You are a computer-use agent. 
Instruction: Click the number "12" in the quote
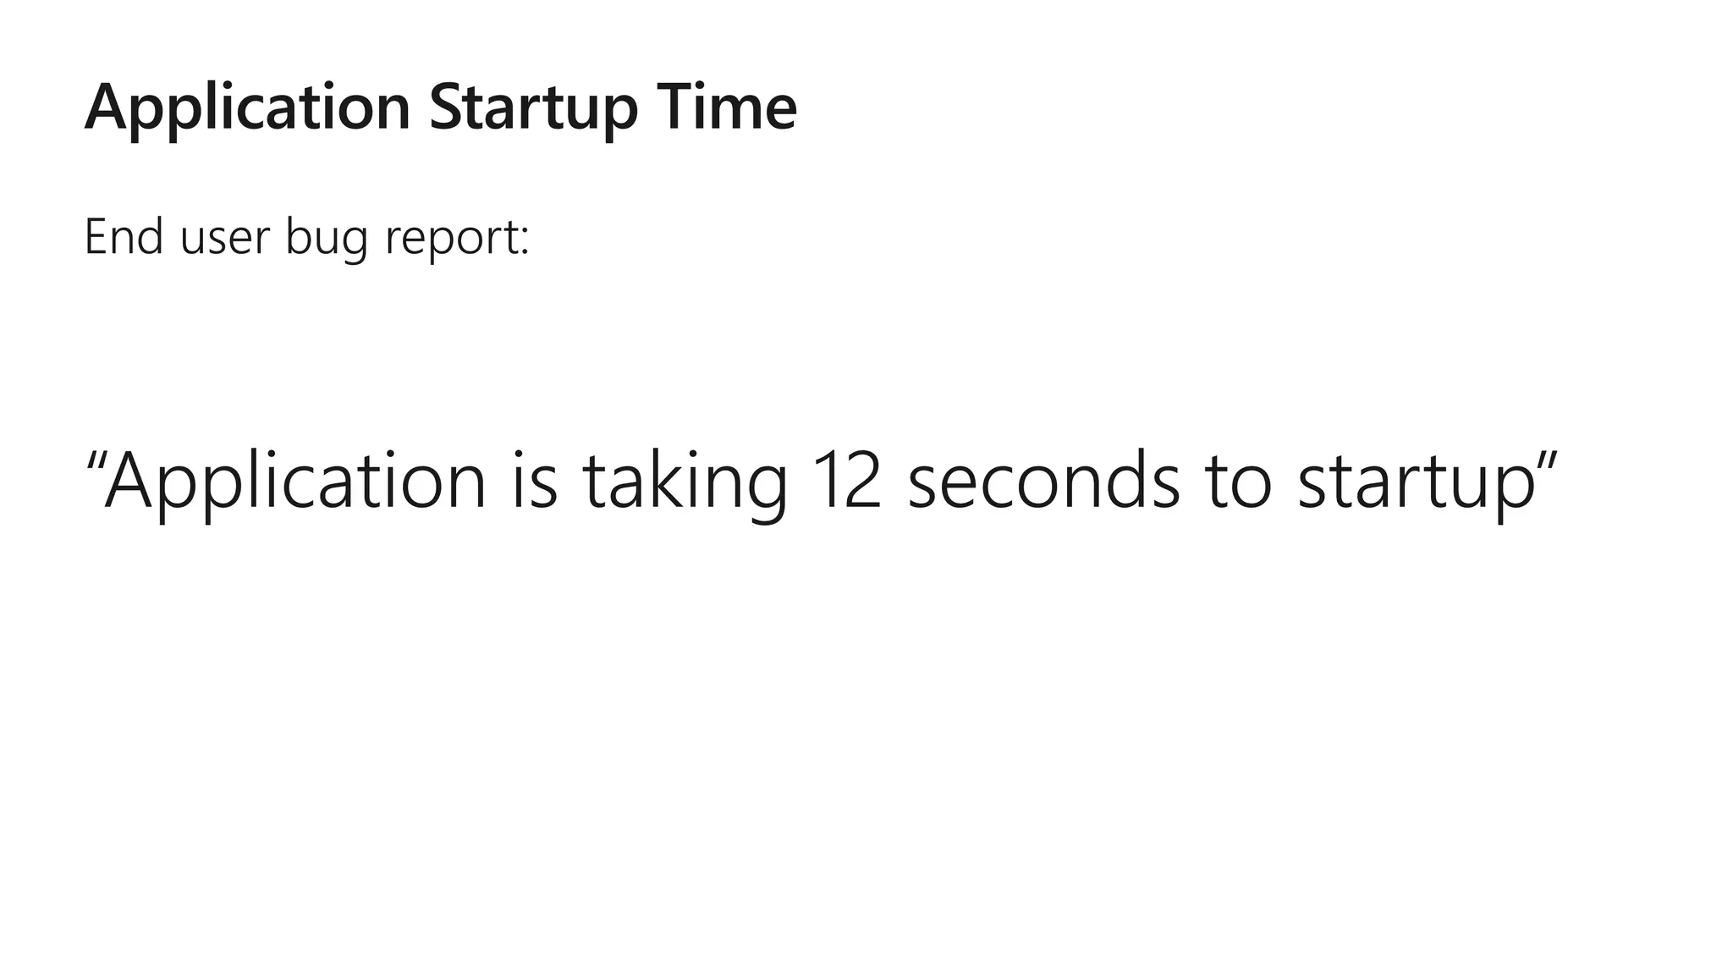[x=846, y=481]
